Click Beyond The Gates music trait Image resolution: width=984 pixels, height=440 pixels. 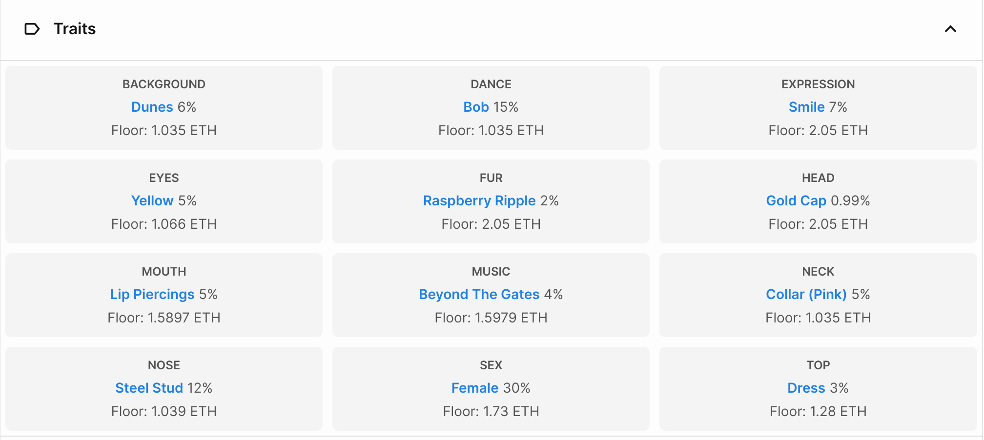[479, 294]
